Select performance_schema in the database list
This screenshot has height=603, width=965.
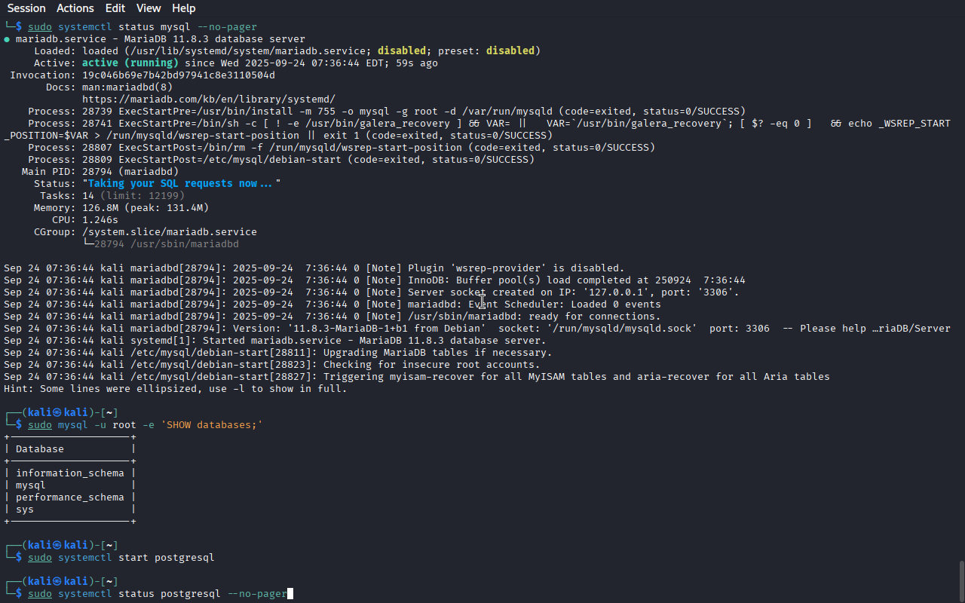pyautogui.click(x=69, y=497)
